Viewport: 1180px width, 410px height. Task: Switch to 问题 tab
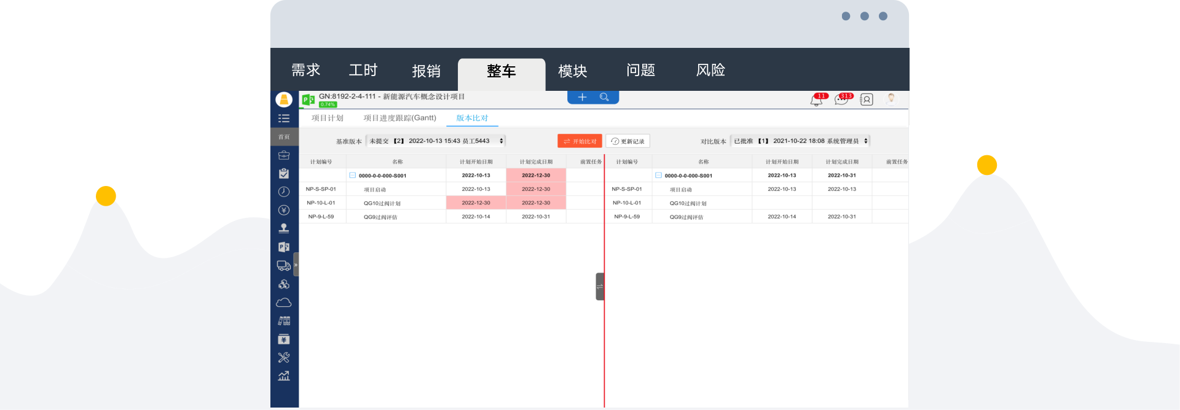pos(641,70)
